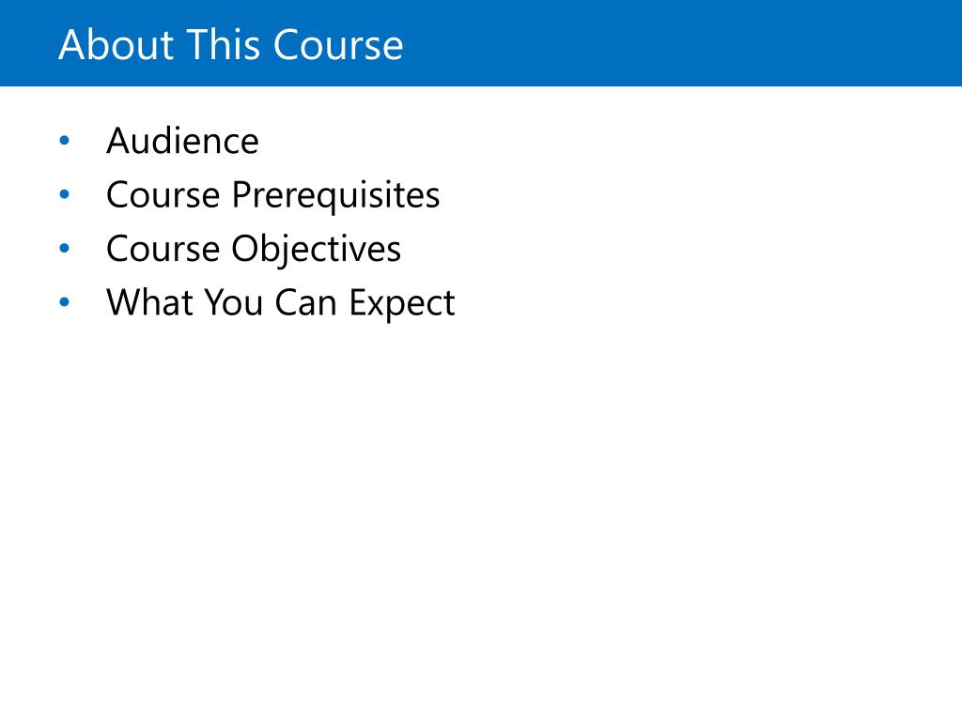Click the word "Can" in the last bullet
The width and height of the screenshot is (962, 721).
(305, 302)
